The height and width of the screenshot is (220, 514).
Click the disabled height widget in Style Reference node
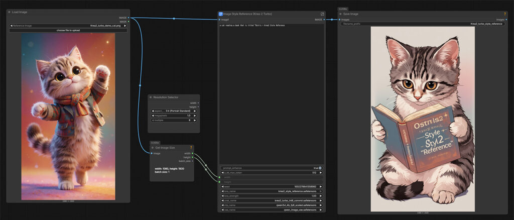[x=272, y=182]
